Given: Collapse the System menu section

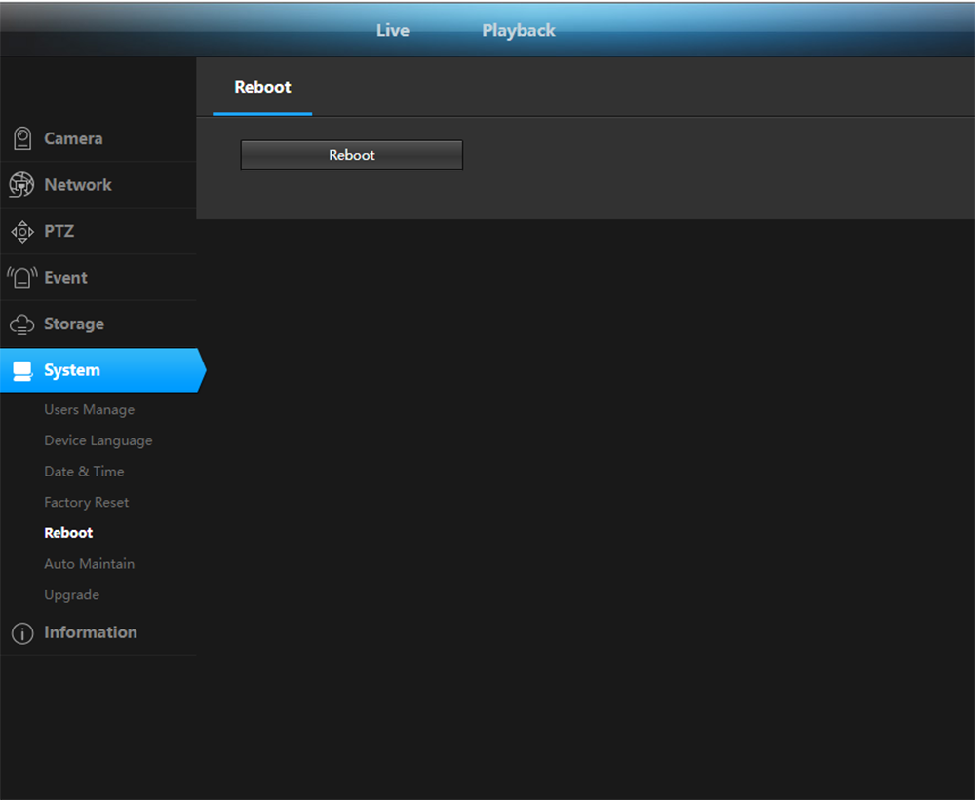Looking at the screenshot, I should point(72,370).
